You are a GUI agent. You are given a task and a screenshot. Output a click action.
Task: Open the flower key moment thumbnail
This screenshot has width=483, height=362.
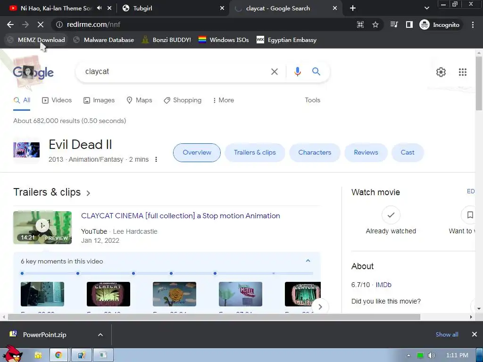[175, 294]
